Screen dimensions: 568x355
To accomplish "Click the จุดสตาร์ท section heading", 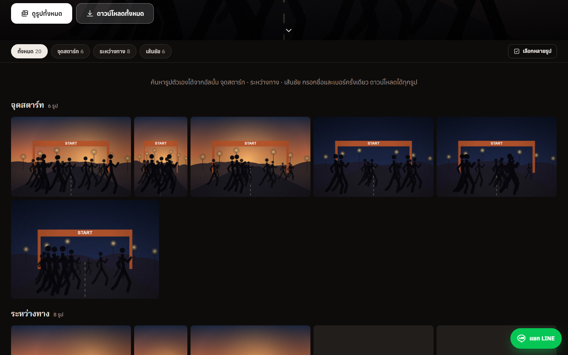I will (28, 105).
